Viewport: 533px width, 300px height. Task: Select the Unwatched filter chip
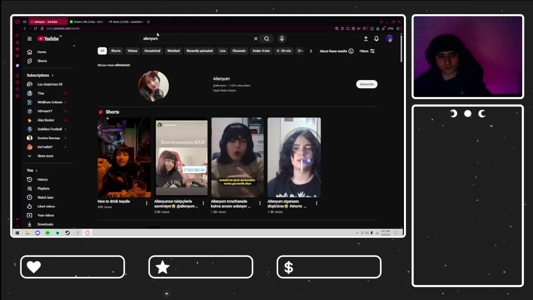[152, 51]
